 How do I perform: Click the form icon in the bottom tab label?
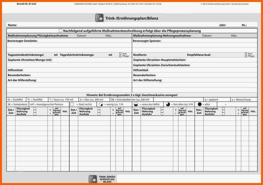93,179
